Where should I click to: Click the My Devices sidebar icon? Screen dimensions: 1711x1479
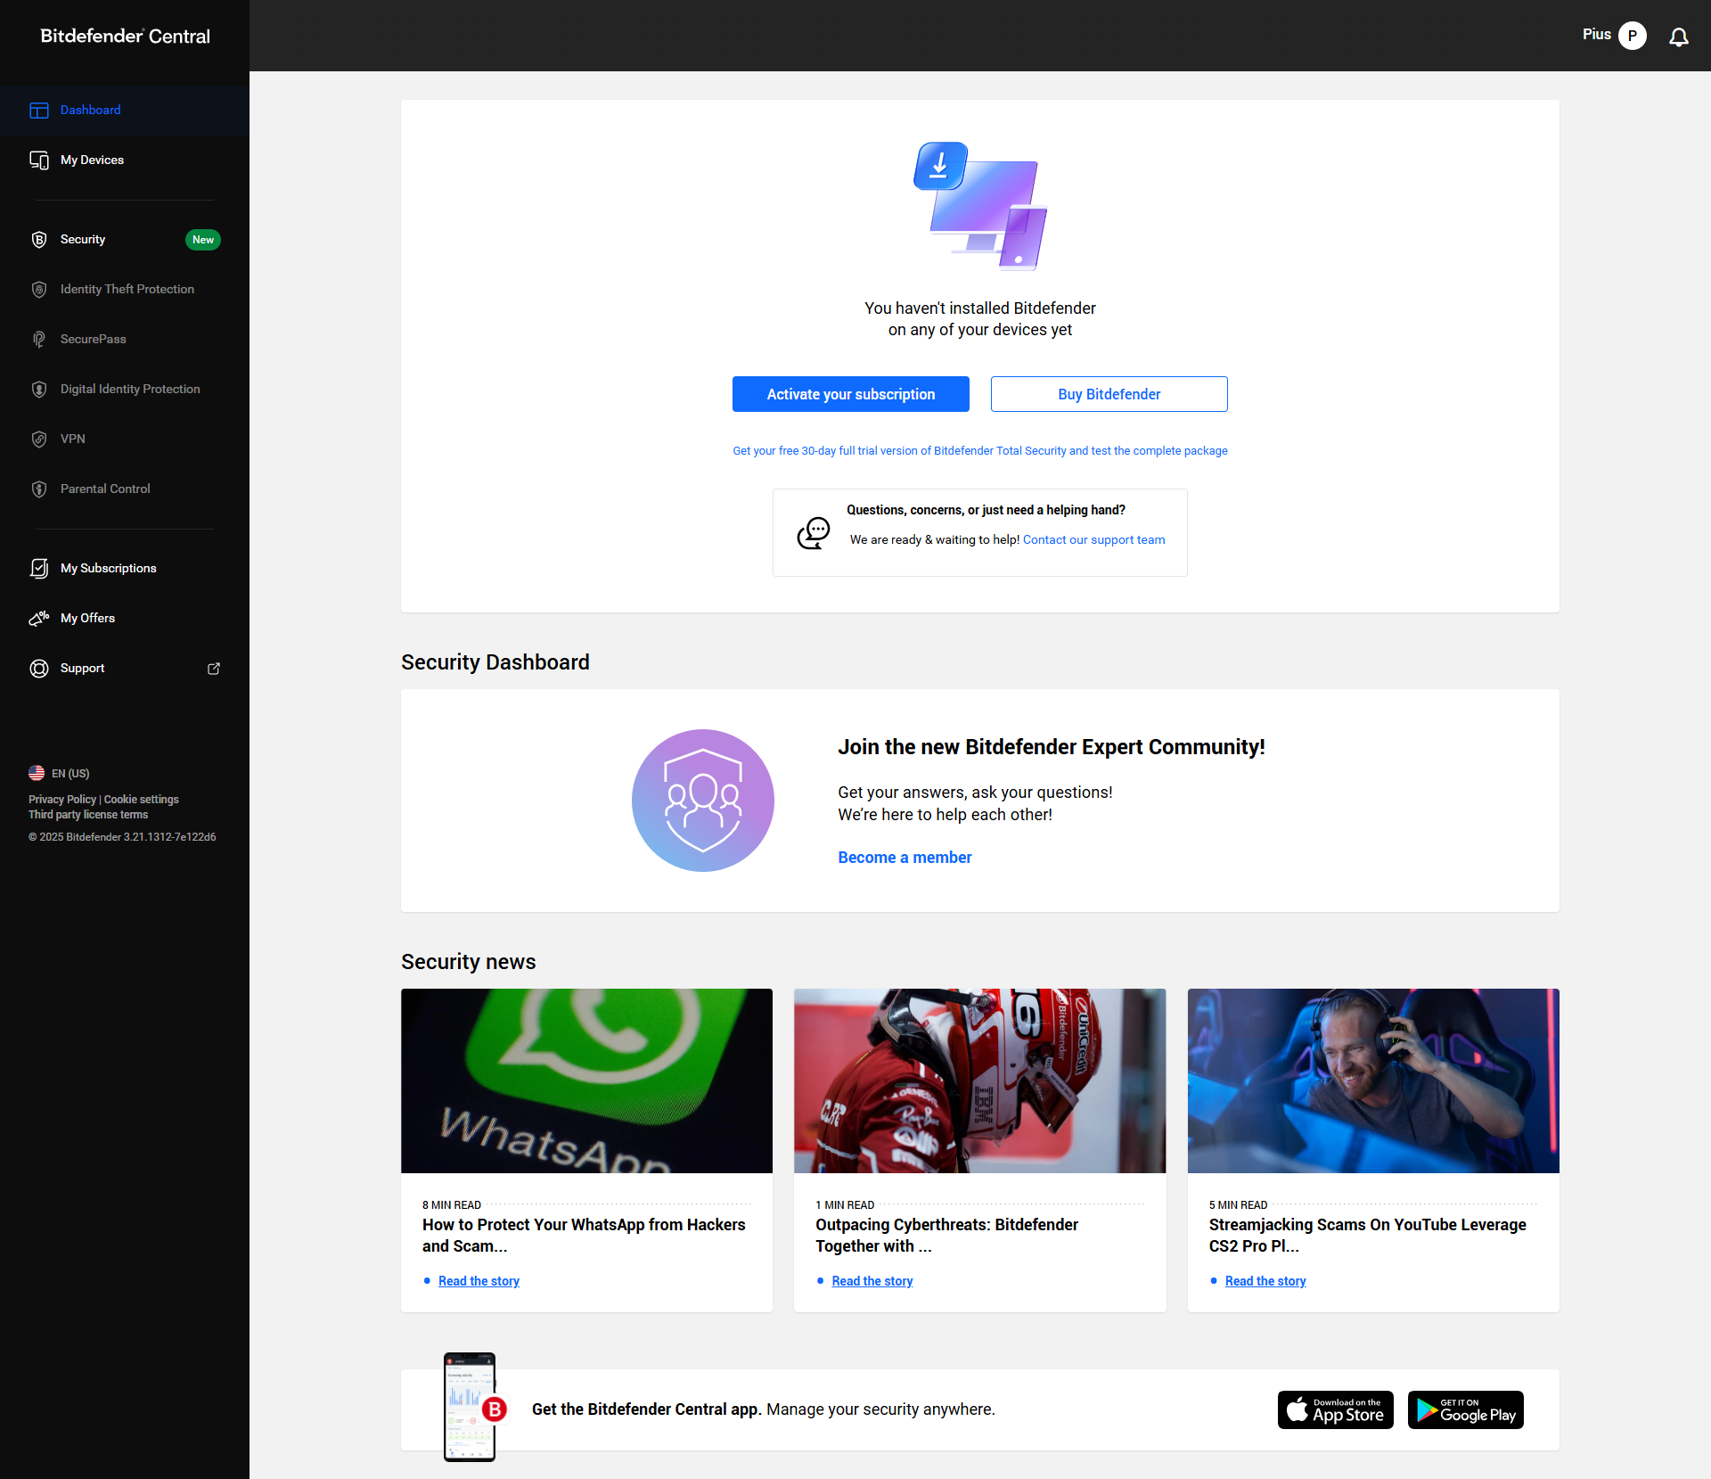[39, 160]
